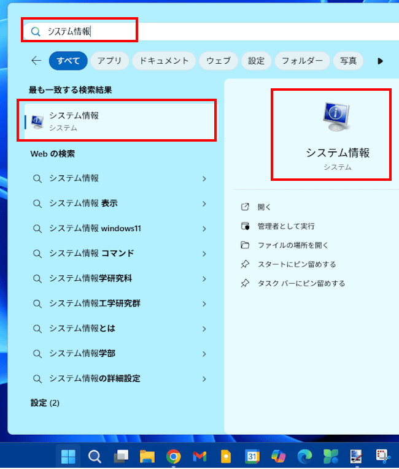Switch to the 写真 filter tab
The width and height of the screenshot is (399, 469).
pos(348,61)
